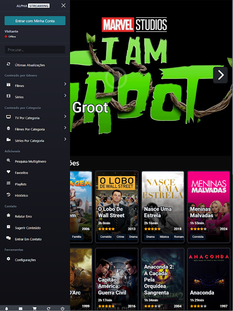
Task: Open the shopping cart icon
Action: 35,309
